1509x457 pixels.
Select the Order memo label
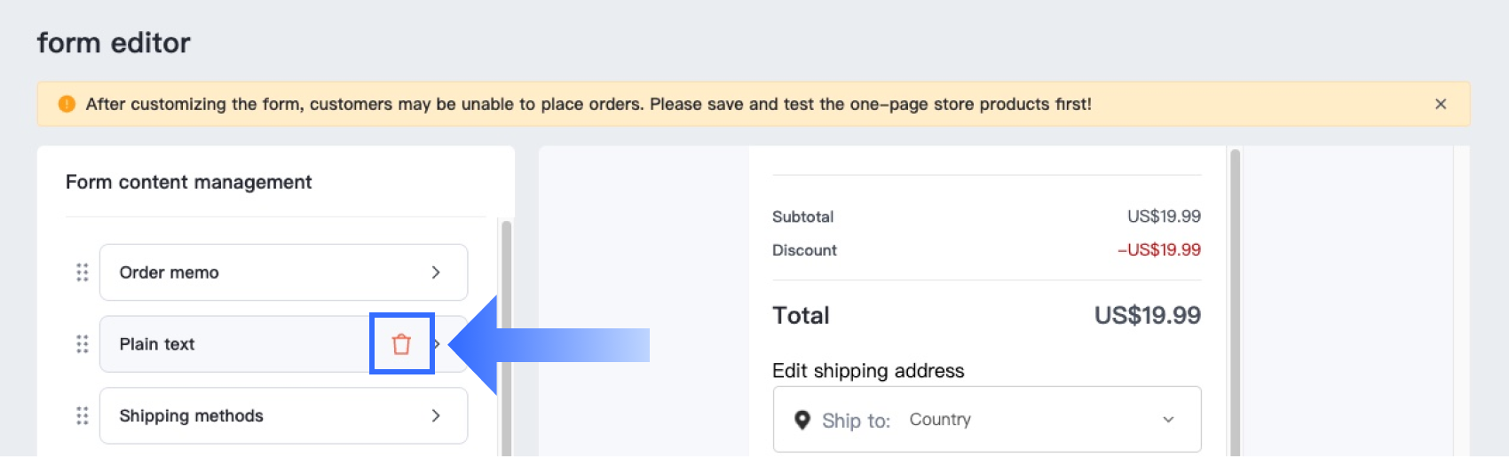(x=169, y=272)
